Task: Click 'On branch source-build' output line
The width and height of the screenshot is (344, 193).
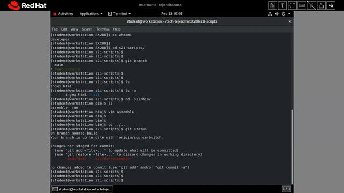Action: [x=74, y=133]
